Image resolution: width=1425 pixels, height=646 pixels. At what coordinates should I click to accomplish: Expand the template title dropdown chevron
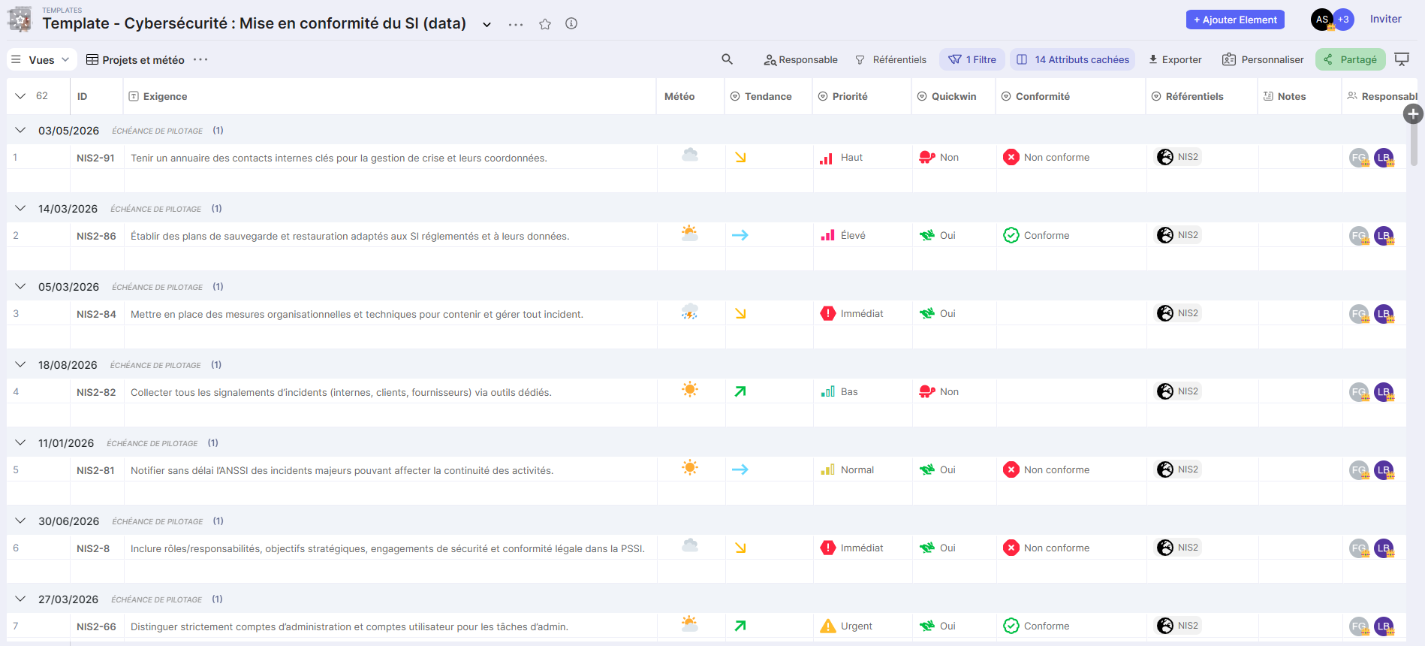[487, 25]
